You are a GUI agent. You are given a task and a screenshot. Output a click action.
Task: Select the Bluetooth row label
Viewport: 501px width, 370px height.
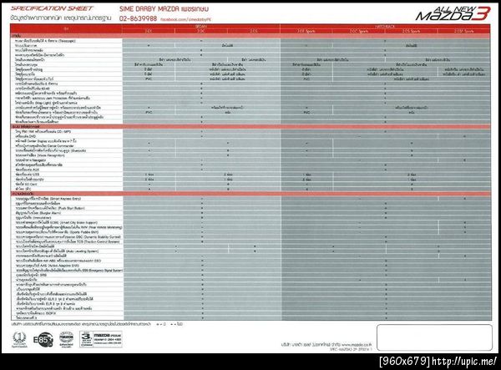50,150
